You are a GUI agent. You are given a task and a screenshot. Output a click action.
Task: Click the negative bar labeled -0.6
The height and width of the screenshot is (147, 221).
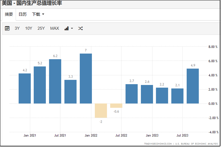[116, 106]
